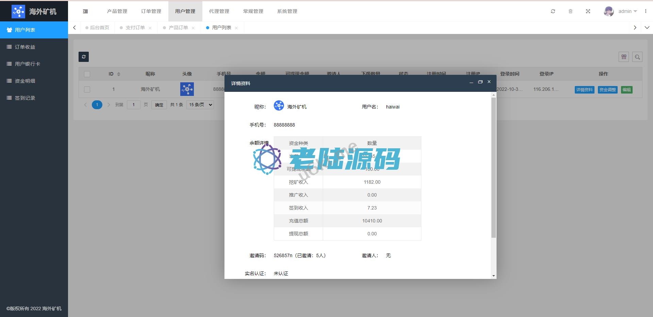653x317 pixels.
Task: Click the table refresh button icon
Action: (x=84, y=57)
